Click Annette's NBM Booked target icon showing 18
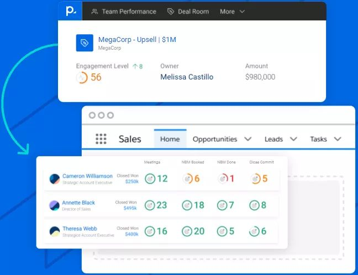This screenshot has height=275, width=358. pos(187,205)
